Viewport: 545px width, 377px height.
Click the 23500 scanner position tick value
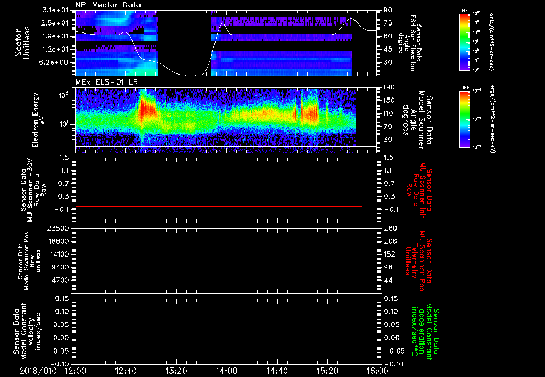tap(57, 228)
